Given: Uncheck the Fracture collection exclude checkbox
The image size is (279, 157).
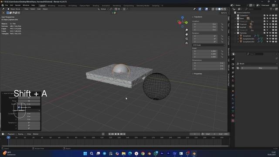Looking at the screenshot, I should coord(265,24).
